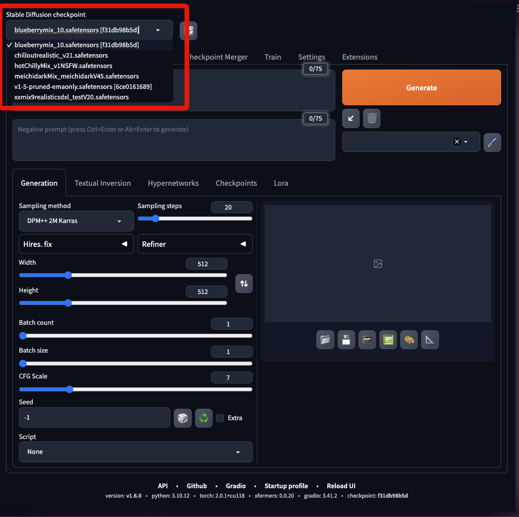
Task: Click the green recycle reuse seed icon
Action: pos(204,418)
